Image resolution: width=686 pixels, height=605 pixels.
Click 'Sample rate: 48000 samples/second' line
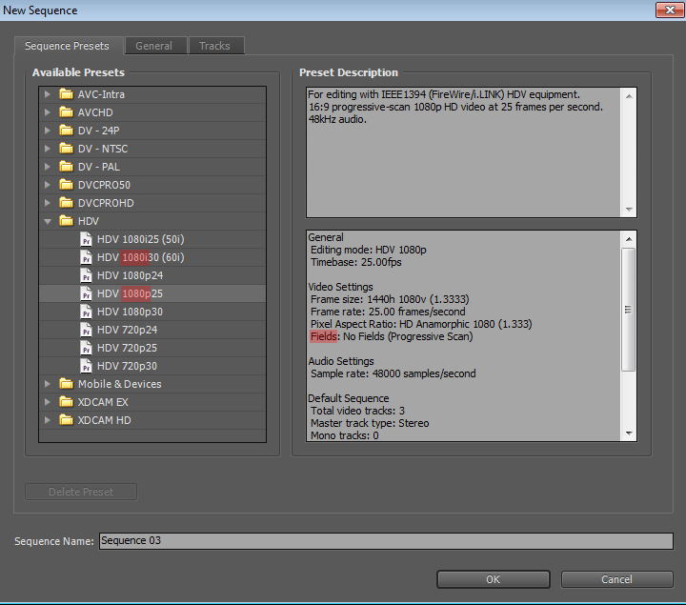[x=393, y=373]
